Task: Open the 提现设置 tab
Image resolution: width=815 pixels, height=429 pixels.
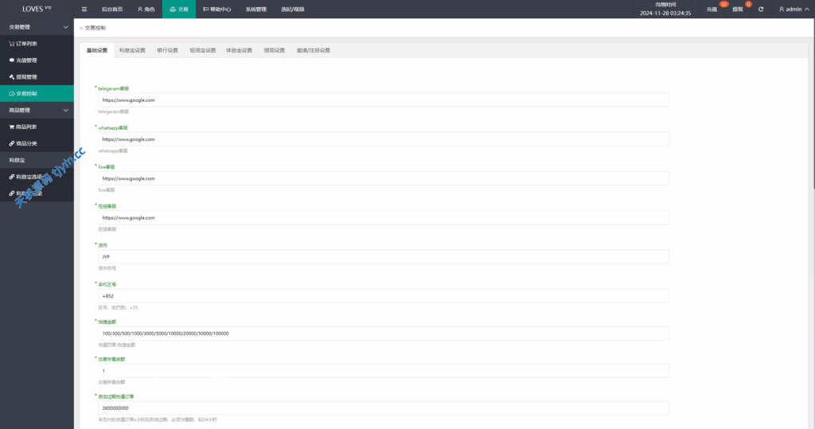Action: (x=274, y=50)
